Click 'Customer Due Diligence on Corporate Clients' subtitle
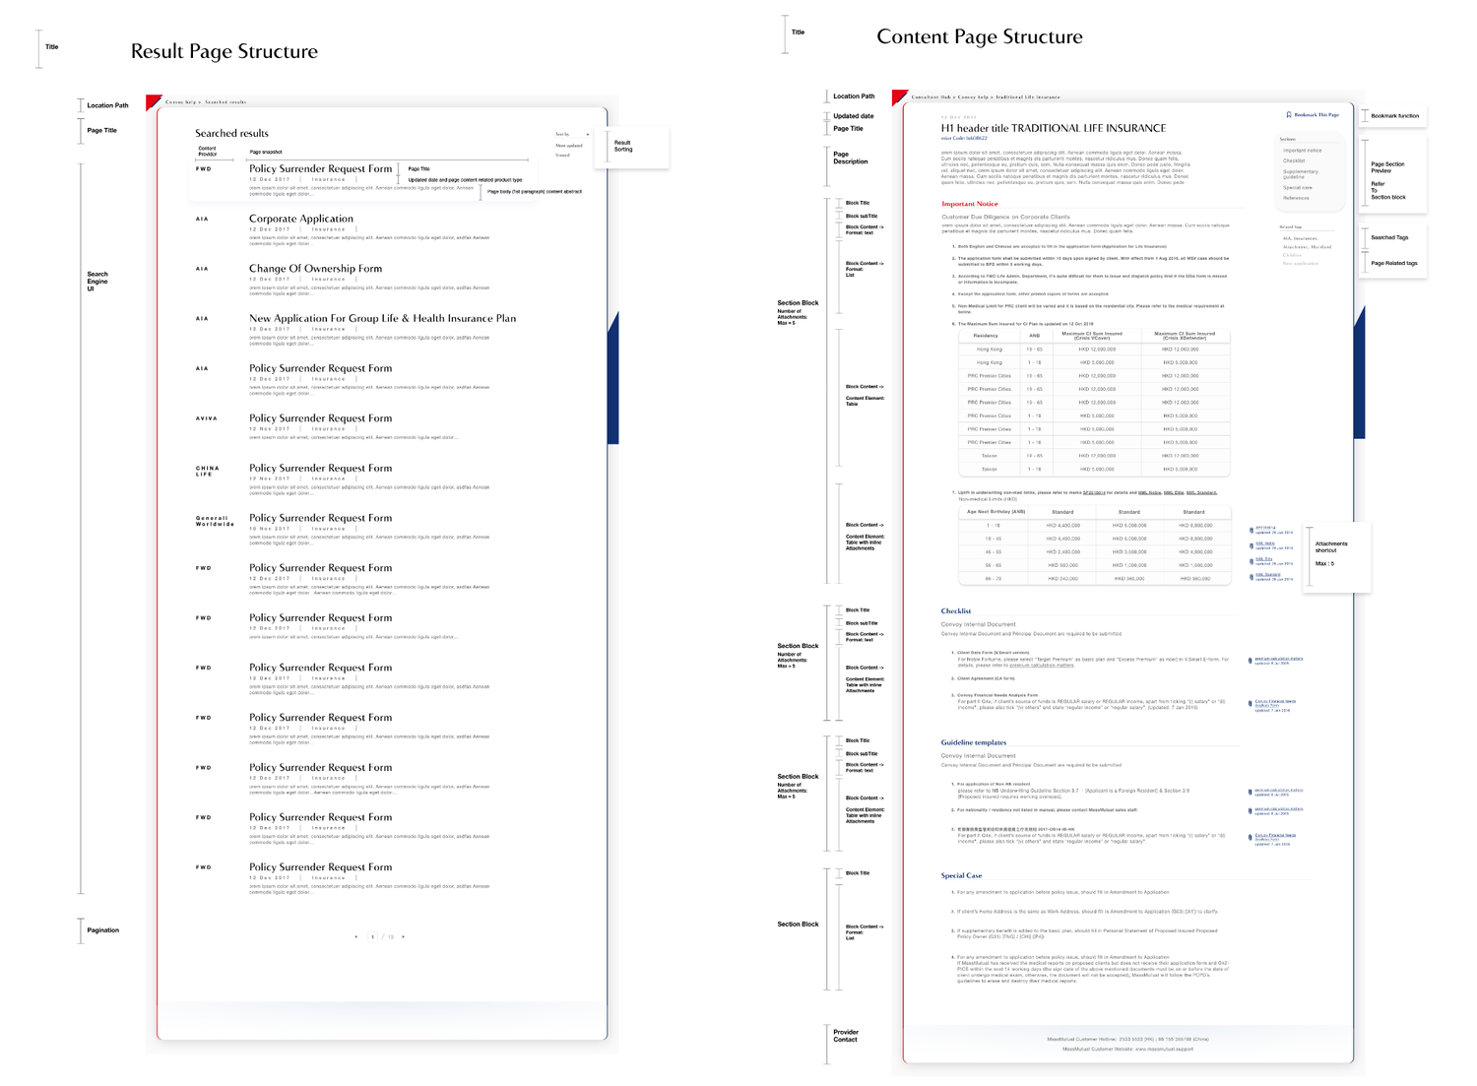This screenshot has width=1477, height=1086. (x=1005, y=217)
